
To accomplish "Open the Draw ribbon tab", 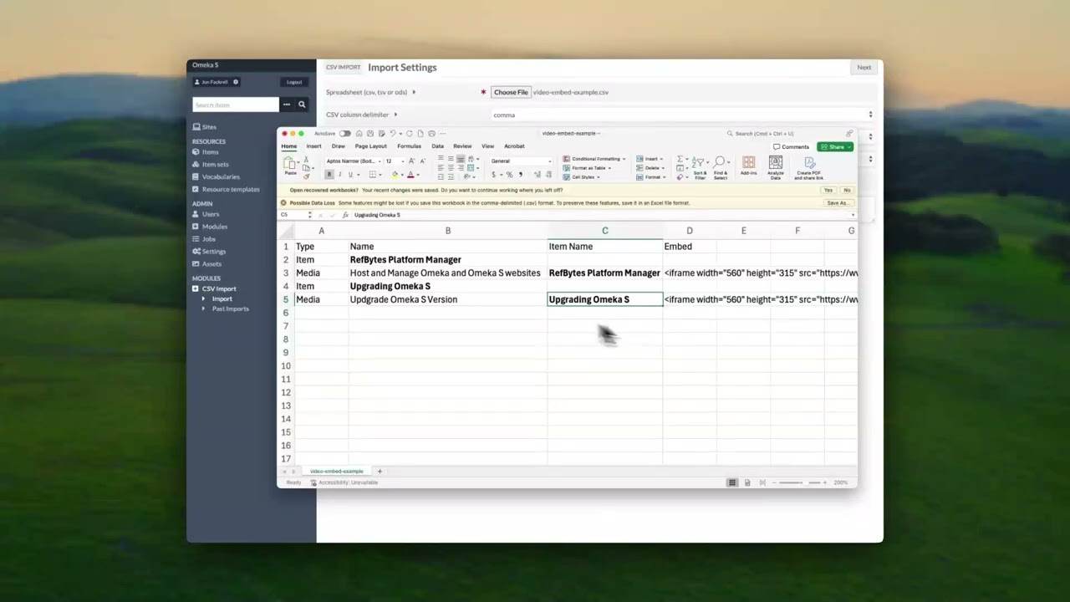I will tap(338, 146).
